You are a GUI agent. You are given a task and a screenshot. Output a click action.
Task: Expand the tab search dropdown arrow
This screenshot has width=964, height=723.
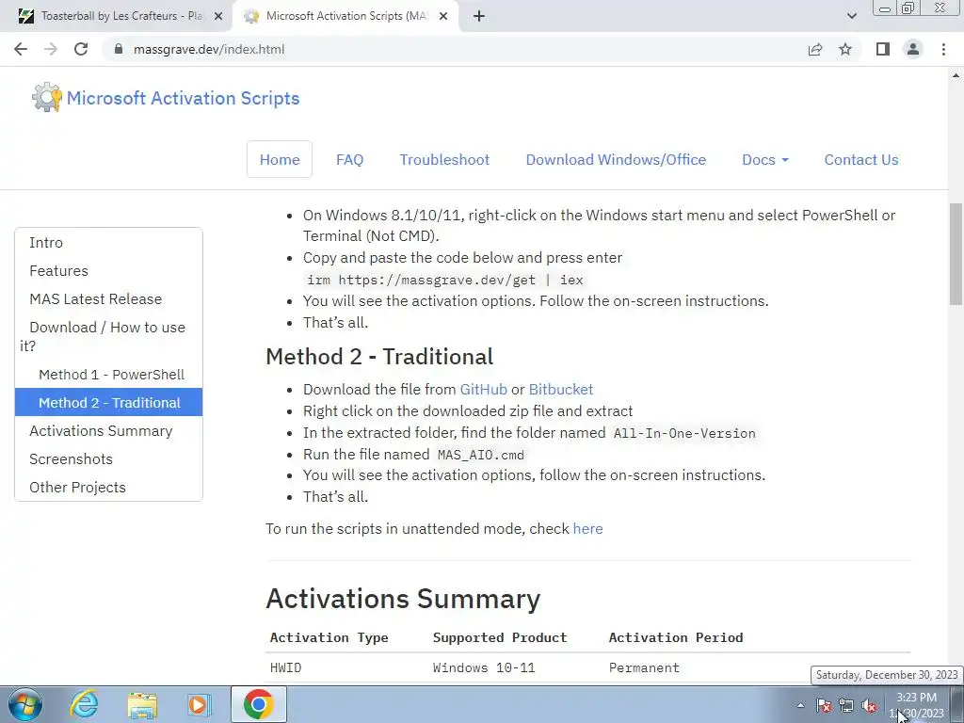851,16
